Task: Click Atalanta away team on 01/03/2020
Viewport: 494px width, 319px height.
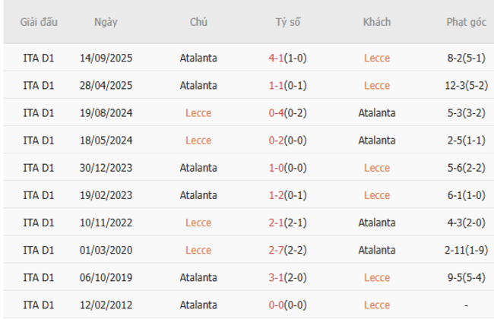Action: click(377, 250)
